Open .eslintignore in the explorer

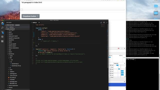[13, 74]
